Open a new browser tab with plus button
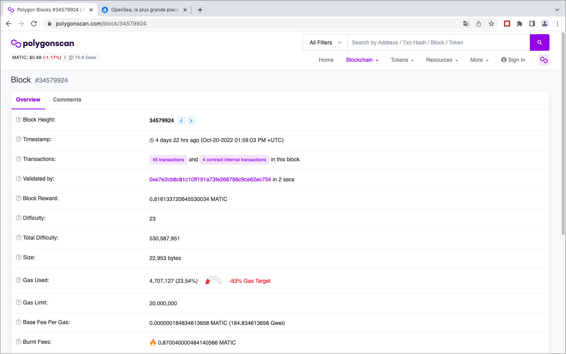The image size is (566, 354). coord(200,10)
